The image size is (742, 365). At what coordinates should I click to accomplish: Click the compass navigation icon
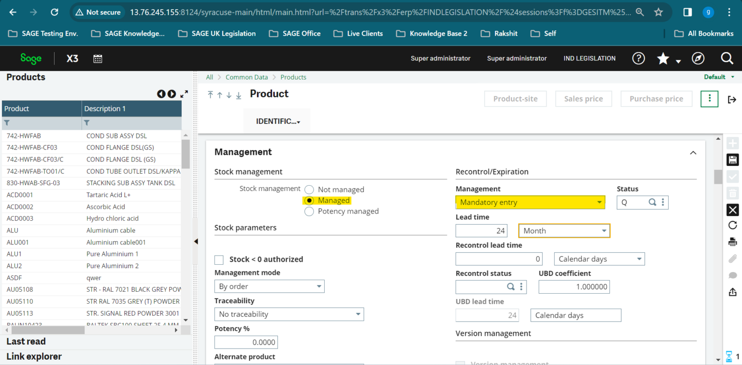tap(698, 58)
